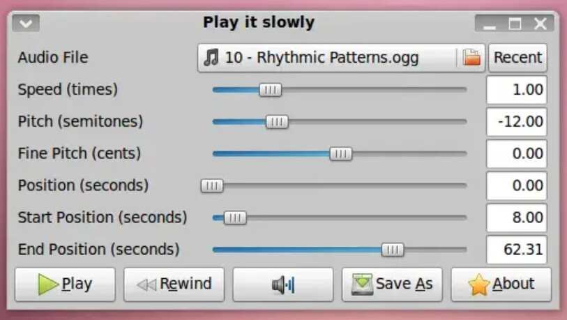Focus the Start Position field showing 8.00
The image size is (567, 320).
(516, 218)
